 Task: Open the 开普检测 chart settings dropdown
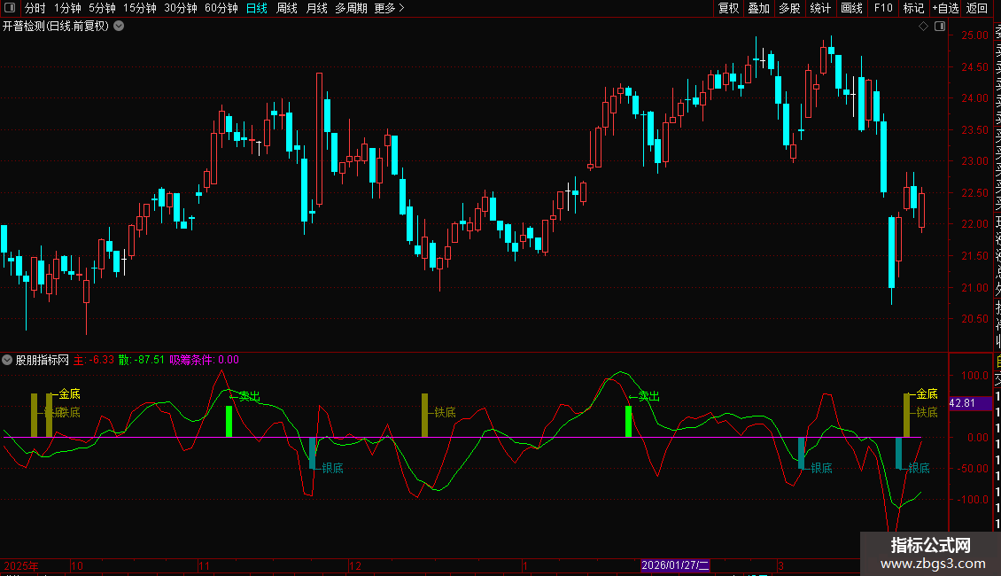coord(119,27)
